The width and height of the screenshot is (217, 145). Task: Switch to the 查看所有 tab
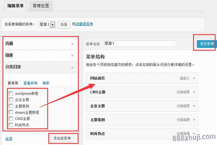(x=30, y=83)
